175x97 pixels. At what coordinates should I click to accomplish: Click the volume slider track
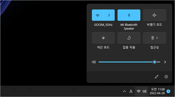tap(129, 62)
